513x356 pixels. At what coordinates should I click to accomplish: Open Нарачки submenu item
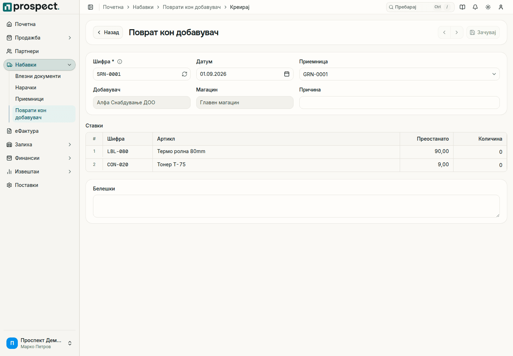(44, 88)
